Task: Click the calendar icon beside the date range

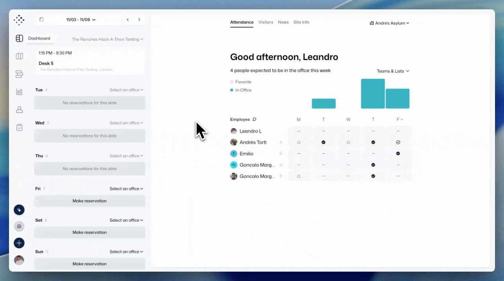Action: click(41, 20)
